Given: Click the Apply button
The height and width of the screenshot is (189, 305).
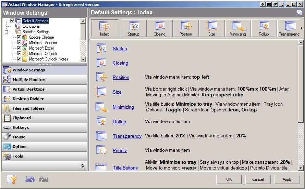Looking at the screenshot, I should point(287,179).
